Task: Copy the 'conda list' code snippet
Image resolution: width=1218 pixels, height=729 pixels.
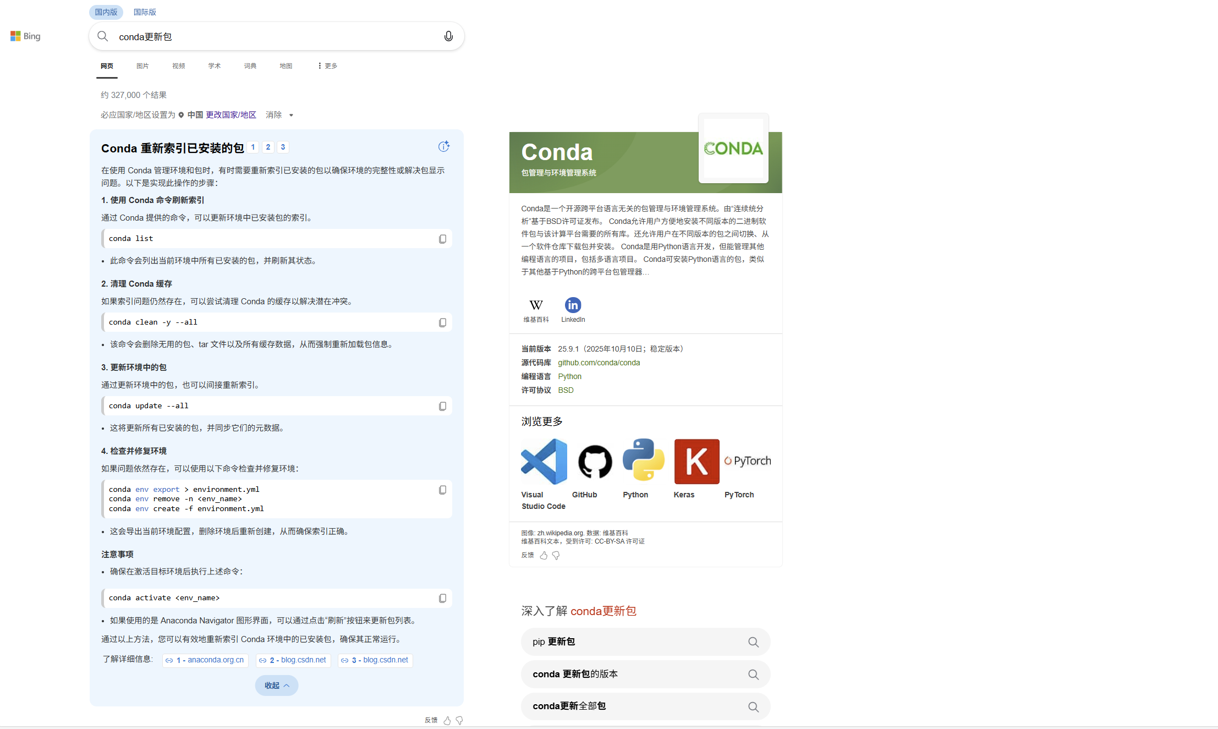Action: tap(442, 239)
